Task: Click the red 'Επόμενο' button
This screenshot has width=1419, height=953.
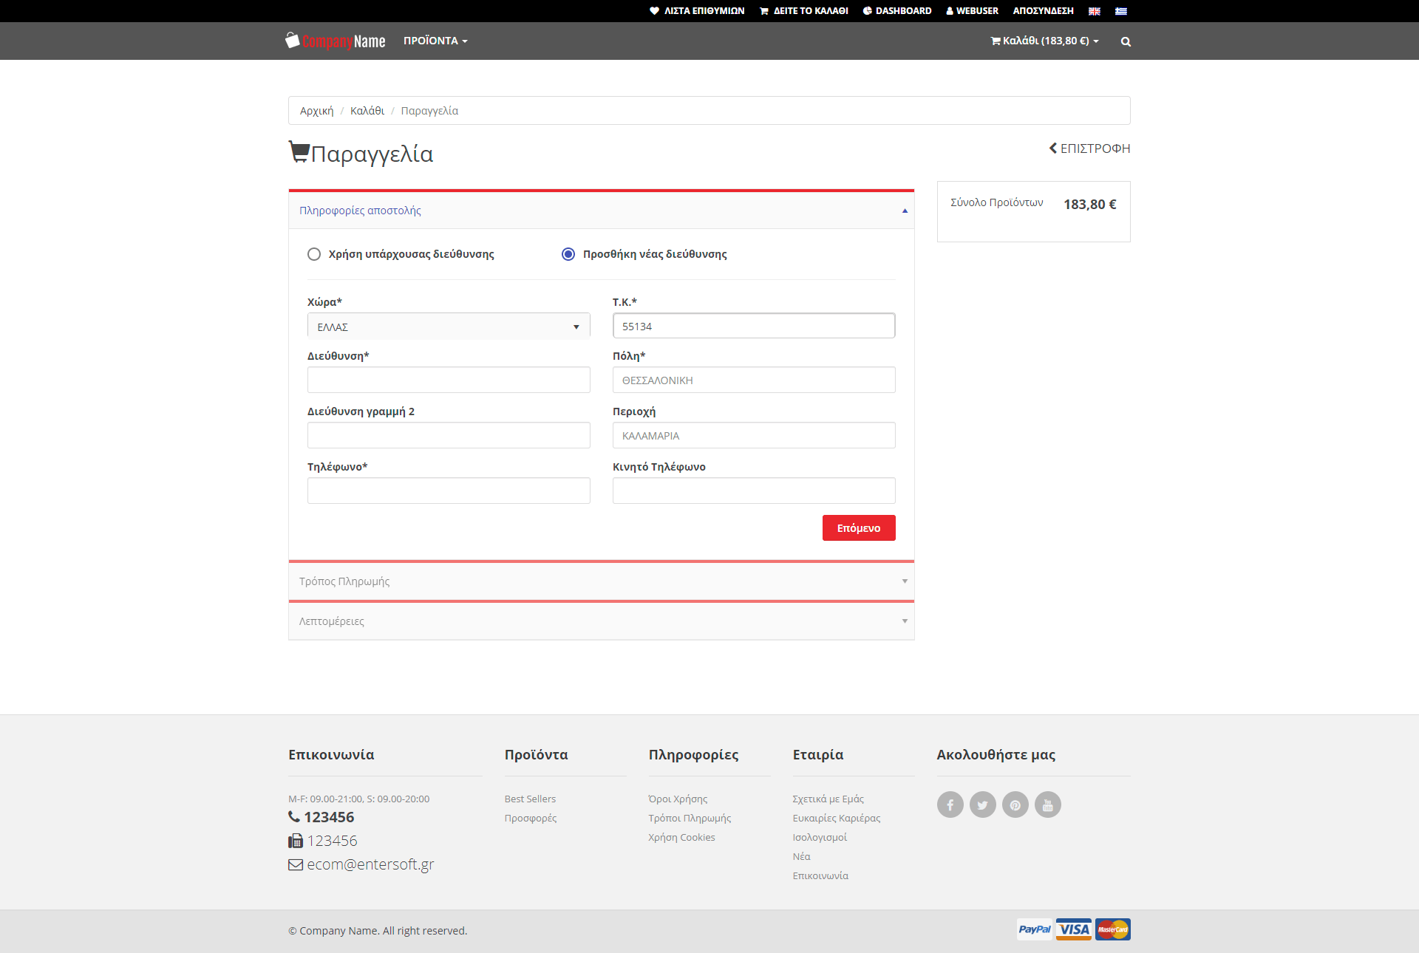Action: coord(859,528)
